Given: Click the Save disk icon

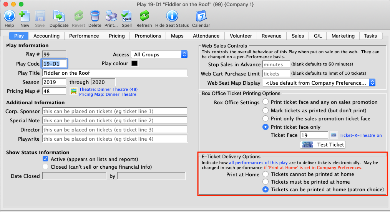Looking at the screenshot, I should [40, 16].
